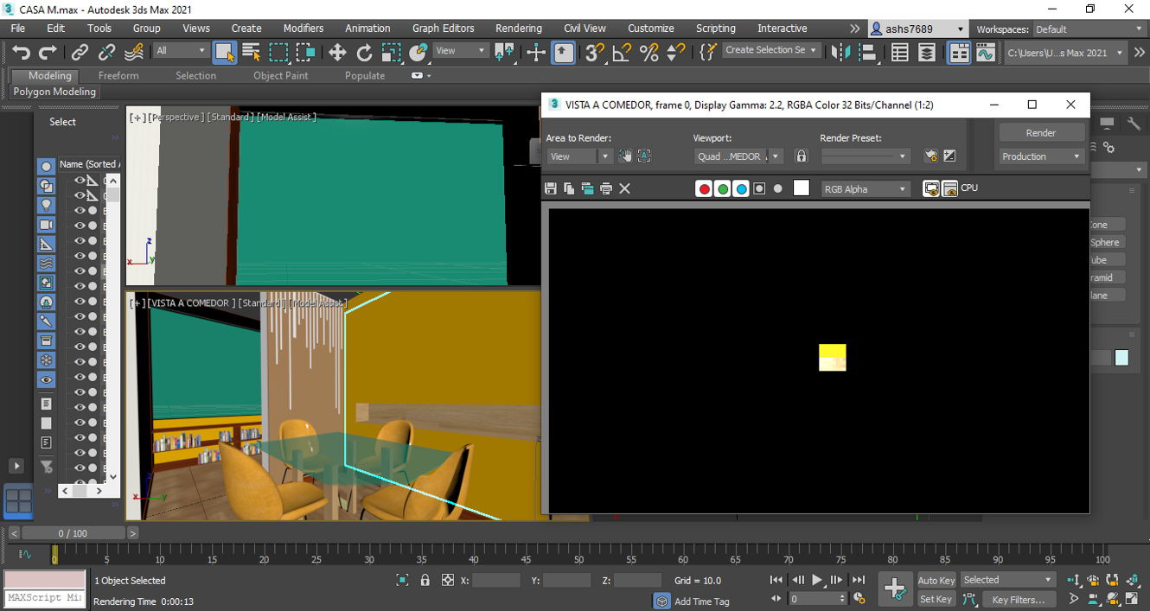Activate the Select and Scale tool

(391, 52)
